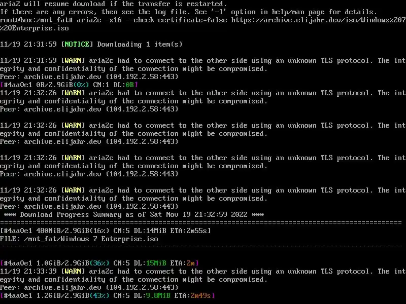Click the 11/19 21:33:39 timestamp

28,271
